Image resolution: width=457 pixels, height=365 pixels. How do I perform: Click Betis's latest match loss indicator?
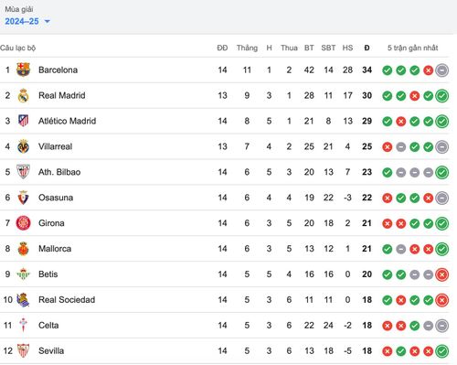click(441, 274)
